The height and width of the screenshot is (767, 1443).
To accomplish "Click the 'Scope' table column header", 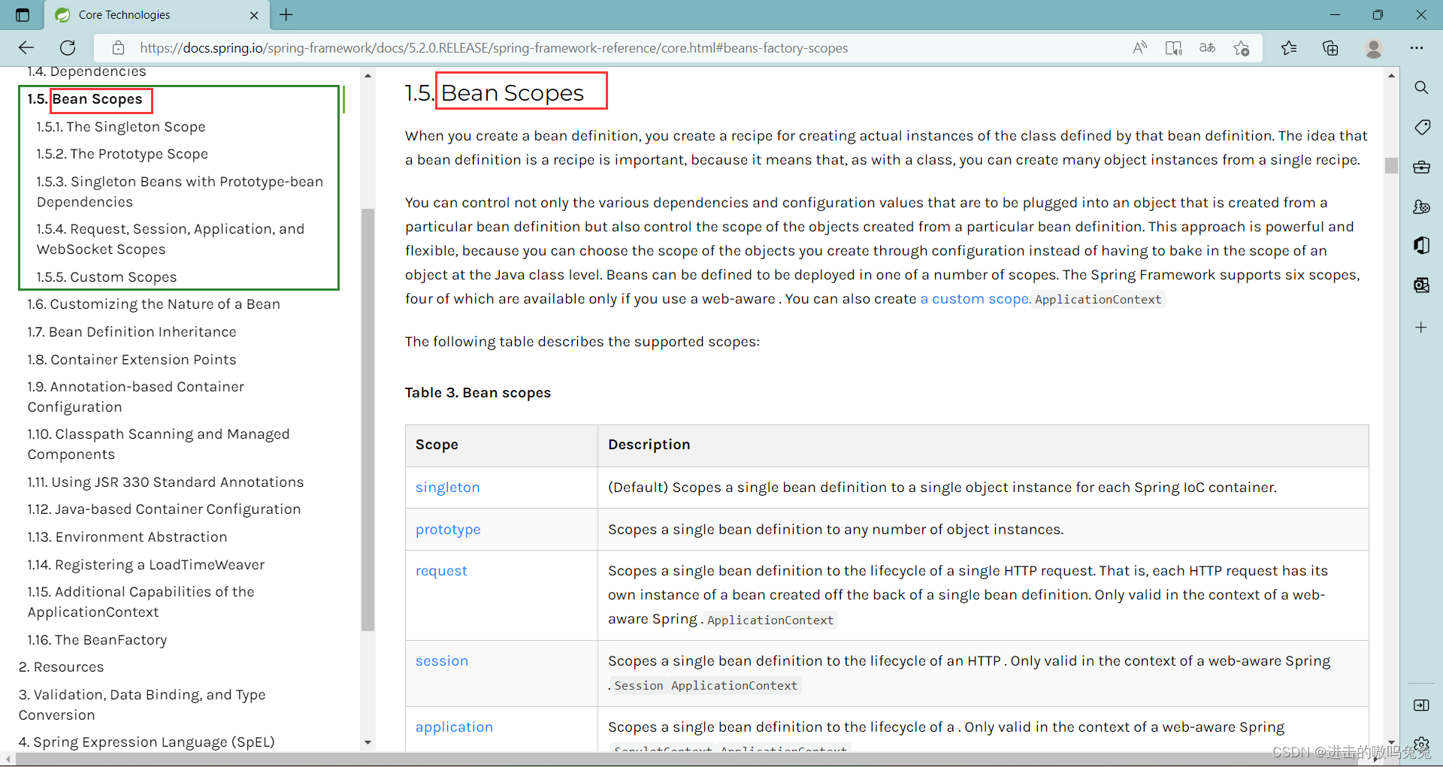I will [x=437, y=445].
